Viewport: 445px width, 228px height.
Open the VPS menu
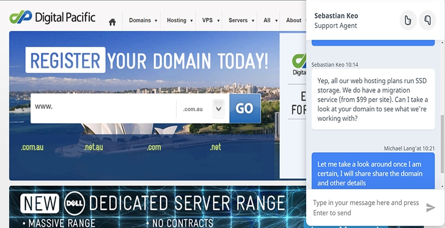pyautogui.click(x=208, y=20)
